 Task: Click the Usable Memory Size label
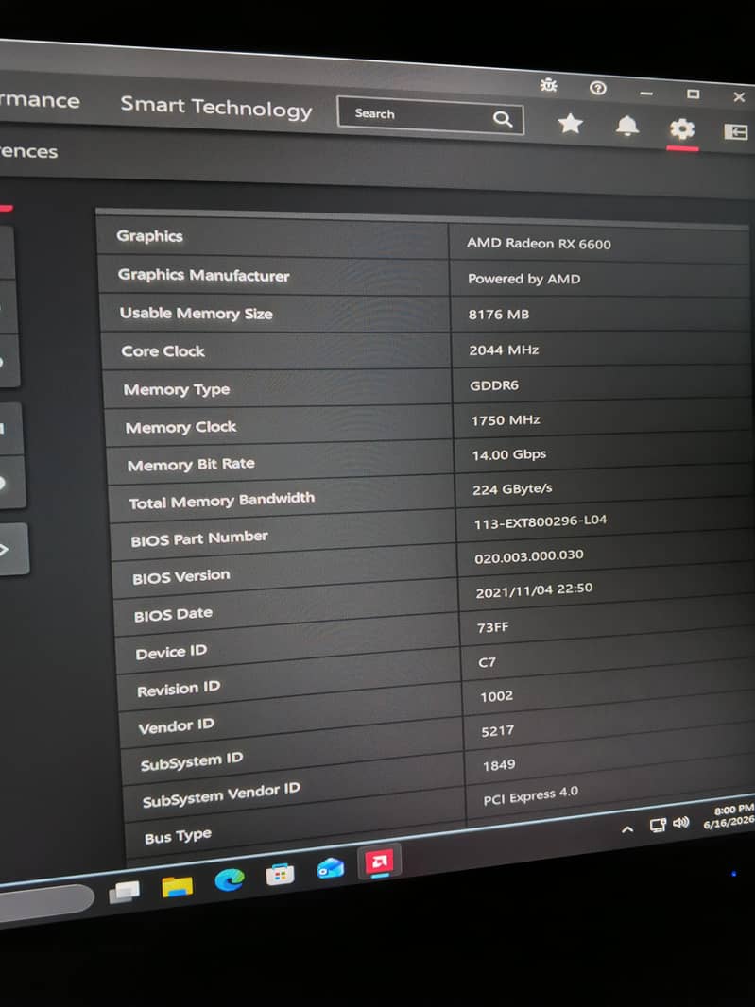[196, 314]
